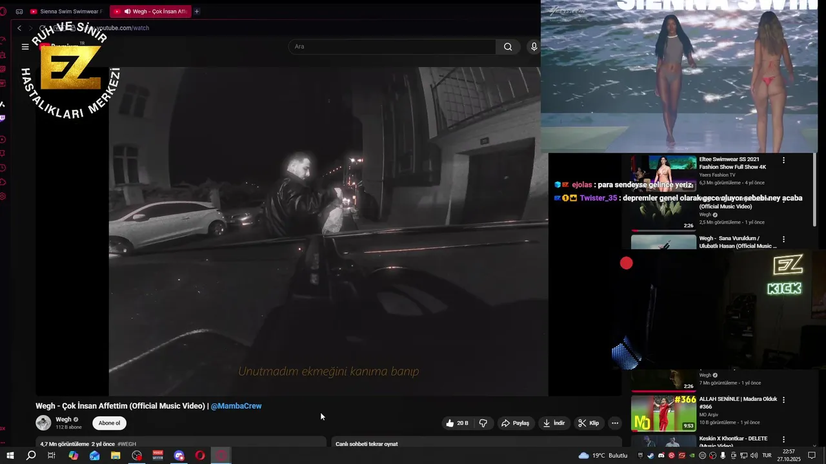This screenshot has height=464, width=826.
Task: Open the history clock icon in sidebar
Action: tap(3, 167)
